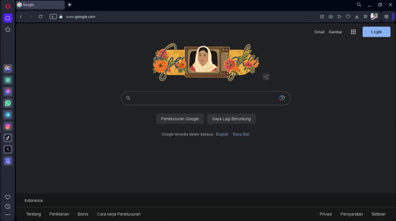Viewport: 396px width, 221px height.
Task: Share the doodle with share icon
Action: point(266,77)
